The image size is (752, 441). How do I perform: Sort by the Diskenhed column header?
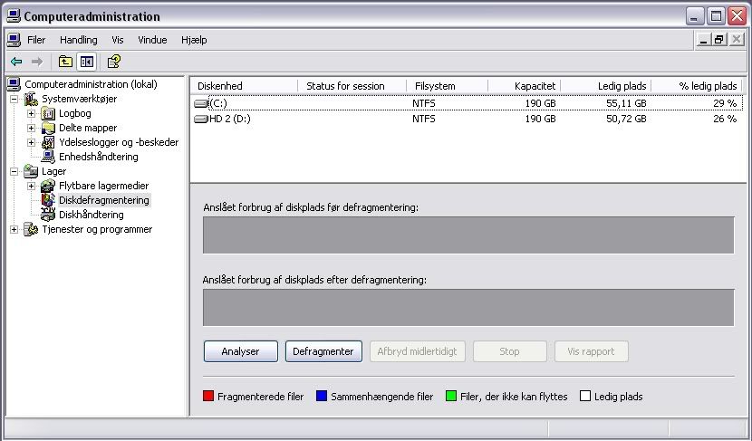(x=244, y=86)
